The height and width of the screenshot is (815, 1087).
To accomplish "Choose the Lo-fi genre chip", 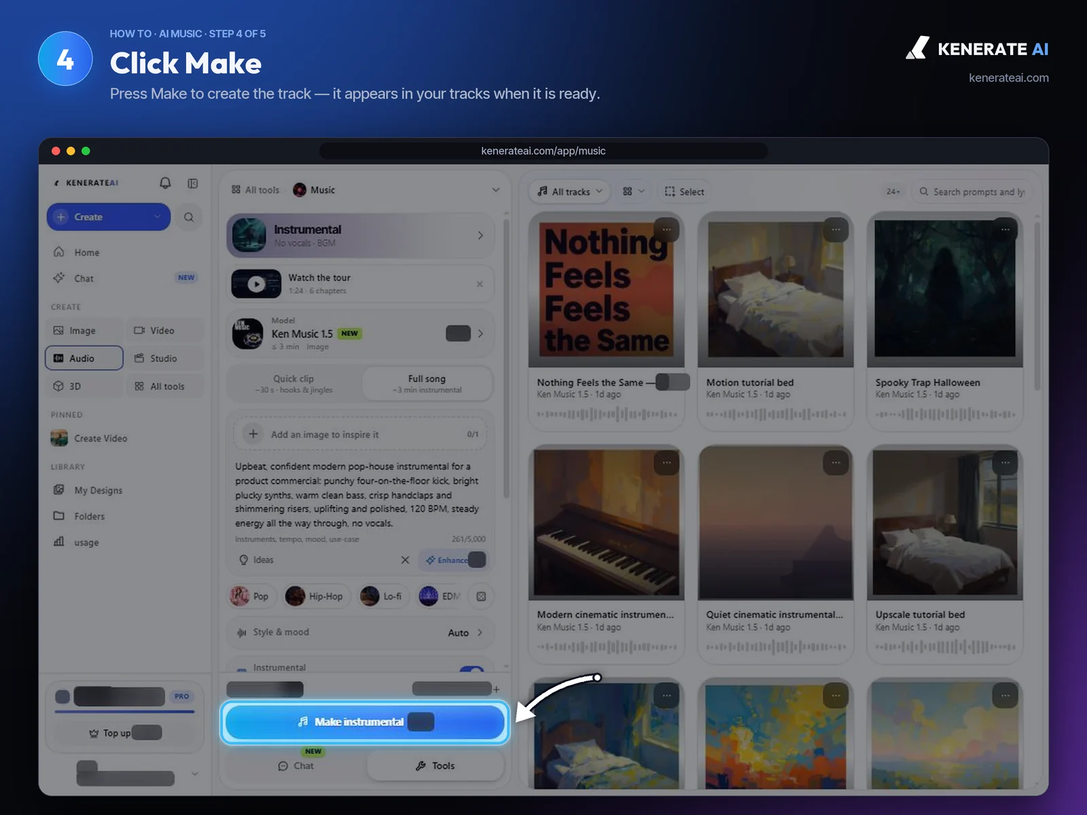I will [382, 596].
